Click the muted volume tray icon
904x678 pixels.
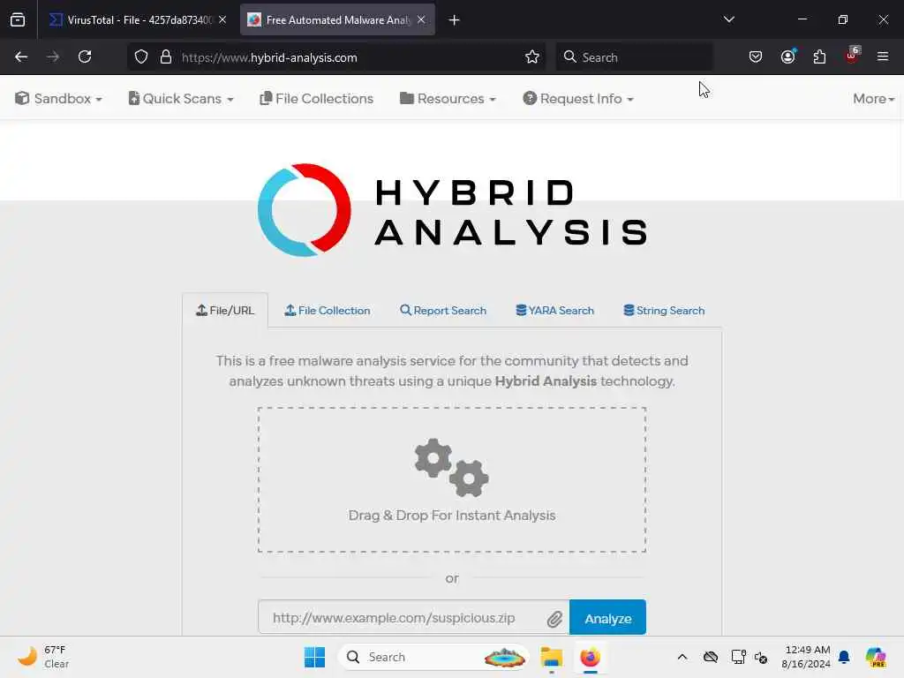(x=761, y=657)
